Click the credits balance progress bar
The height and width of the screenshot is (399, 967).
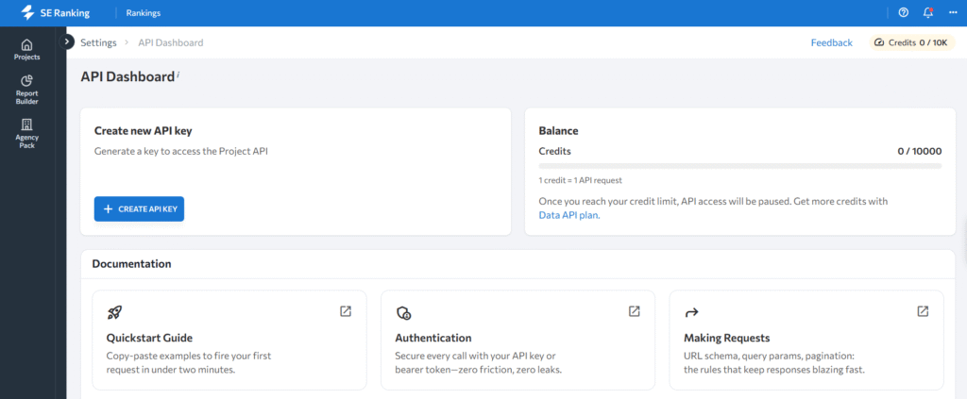[x=739, y=166]
